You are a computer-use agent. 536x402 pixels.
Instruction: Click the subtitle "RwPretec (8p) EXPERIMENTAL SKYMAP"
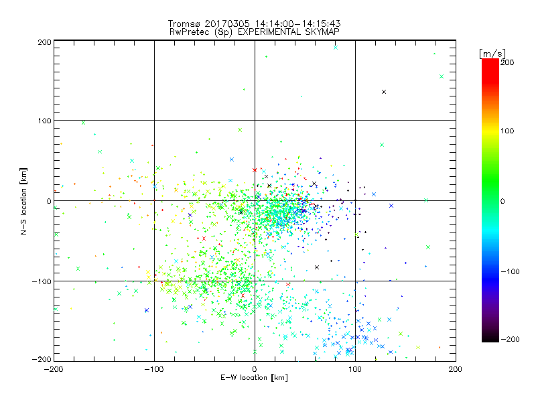tap(255, 31)
